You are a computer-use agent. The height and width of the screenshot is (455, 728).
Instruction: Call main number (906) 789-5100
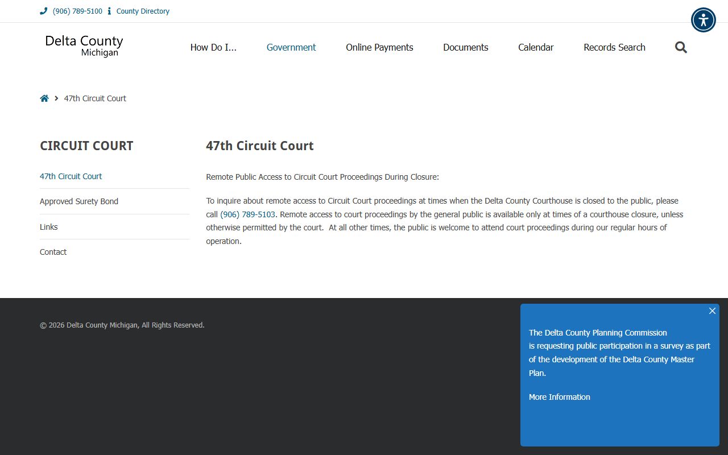[x=77, y=11]
